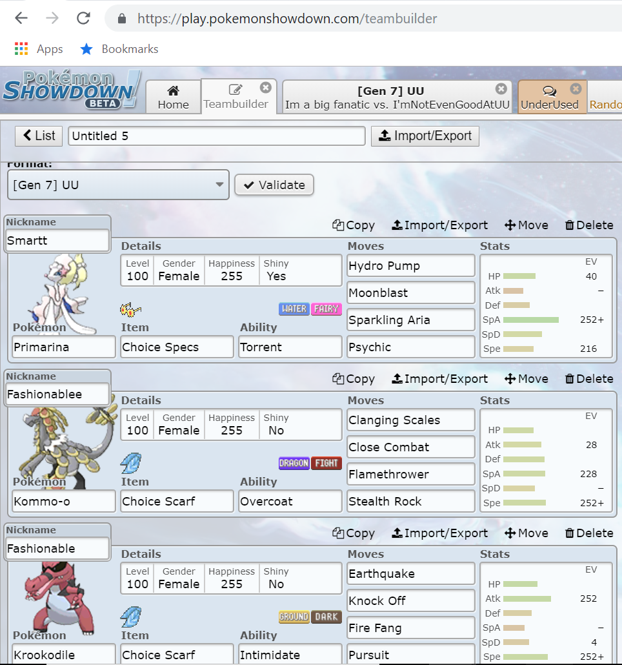Reload the page with refresh icon

pos(83,18)
